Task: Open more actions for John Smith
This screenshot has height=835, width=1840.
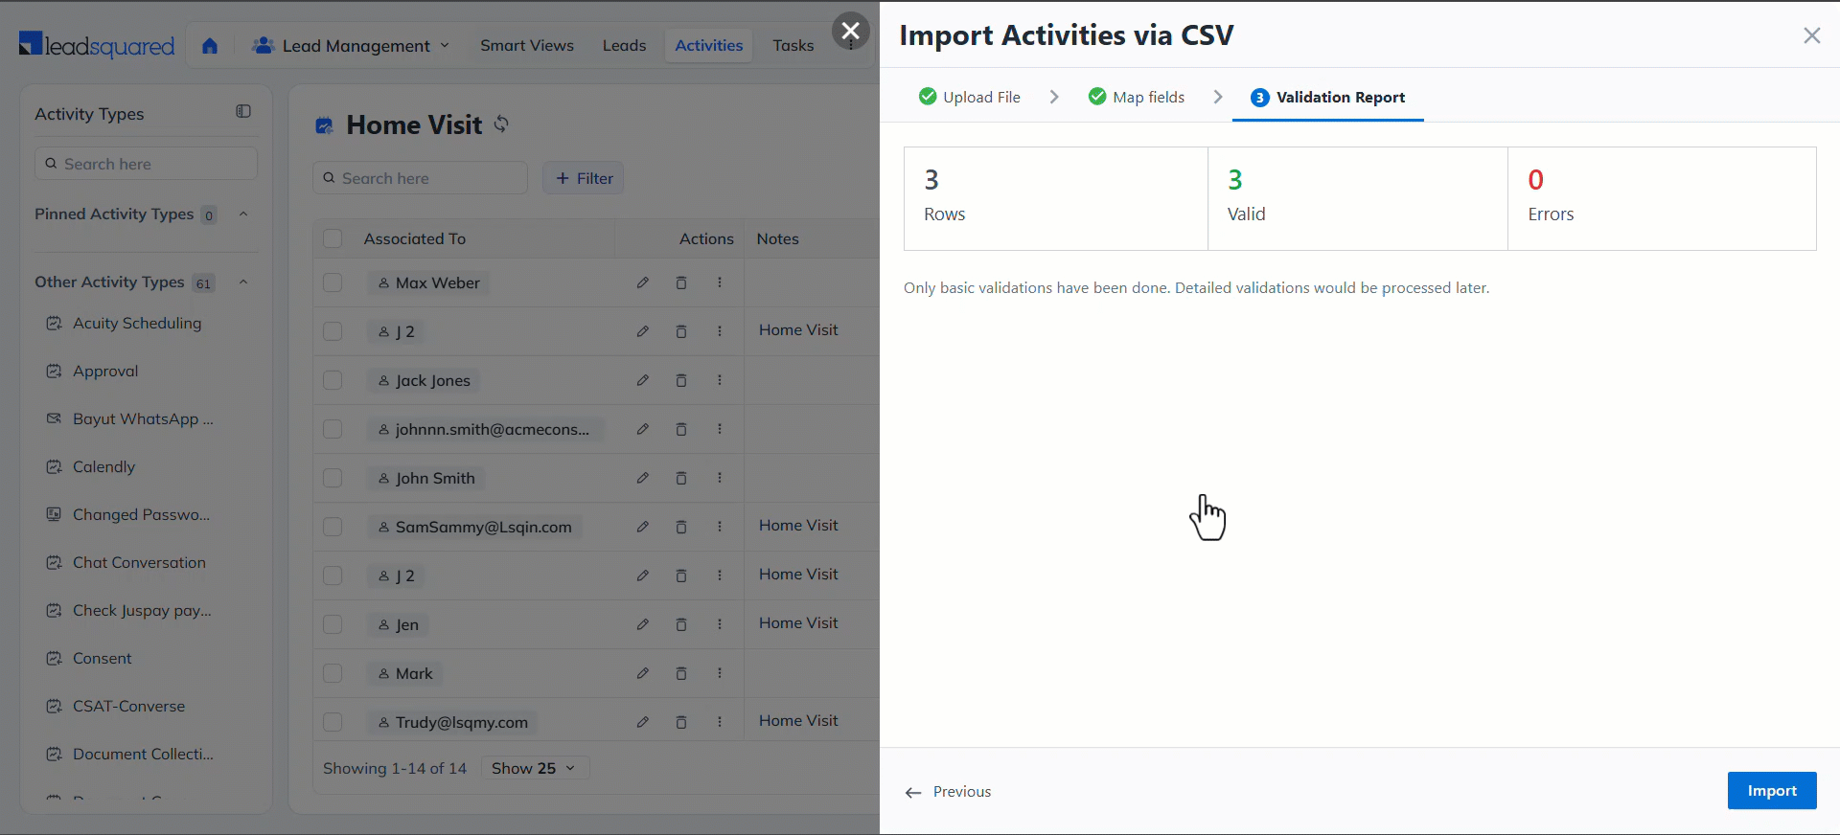Action: [720, 478]
